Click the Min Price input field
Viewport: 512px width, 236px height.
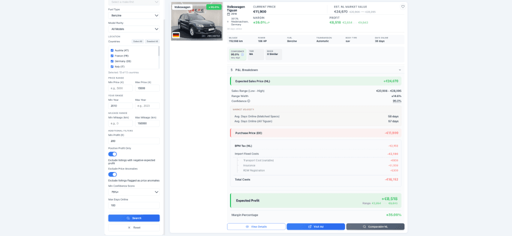120,88
